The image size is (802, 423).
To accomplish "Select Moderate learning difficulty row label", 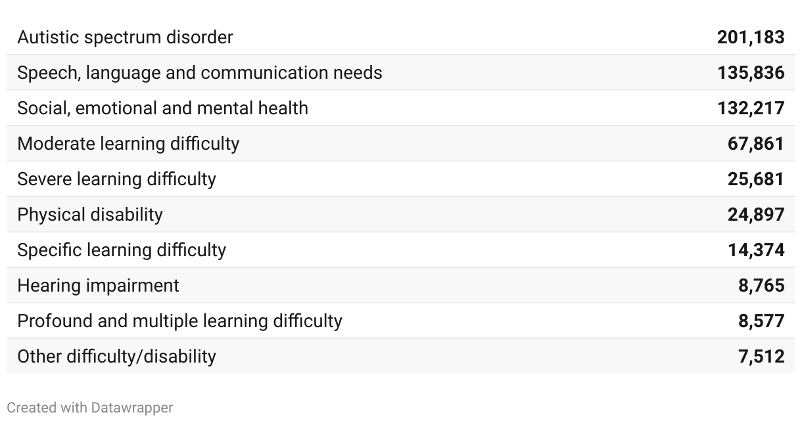I will [128, 144].
